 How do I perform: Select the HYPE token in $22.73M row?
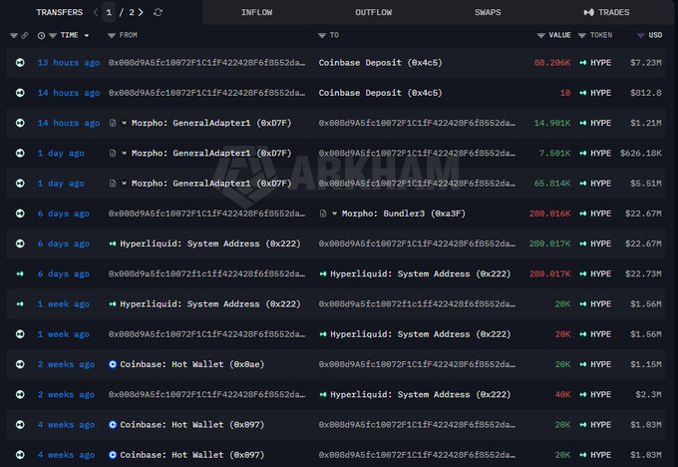point(600,274)
